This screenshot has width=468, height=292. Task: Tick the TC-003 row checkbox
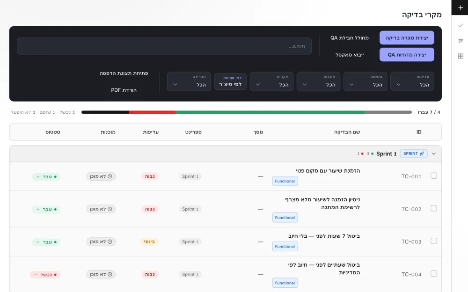point(434,241)
